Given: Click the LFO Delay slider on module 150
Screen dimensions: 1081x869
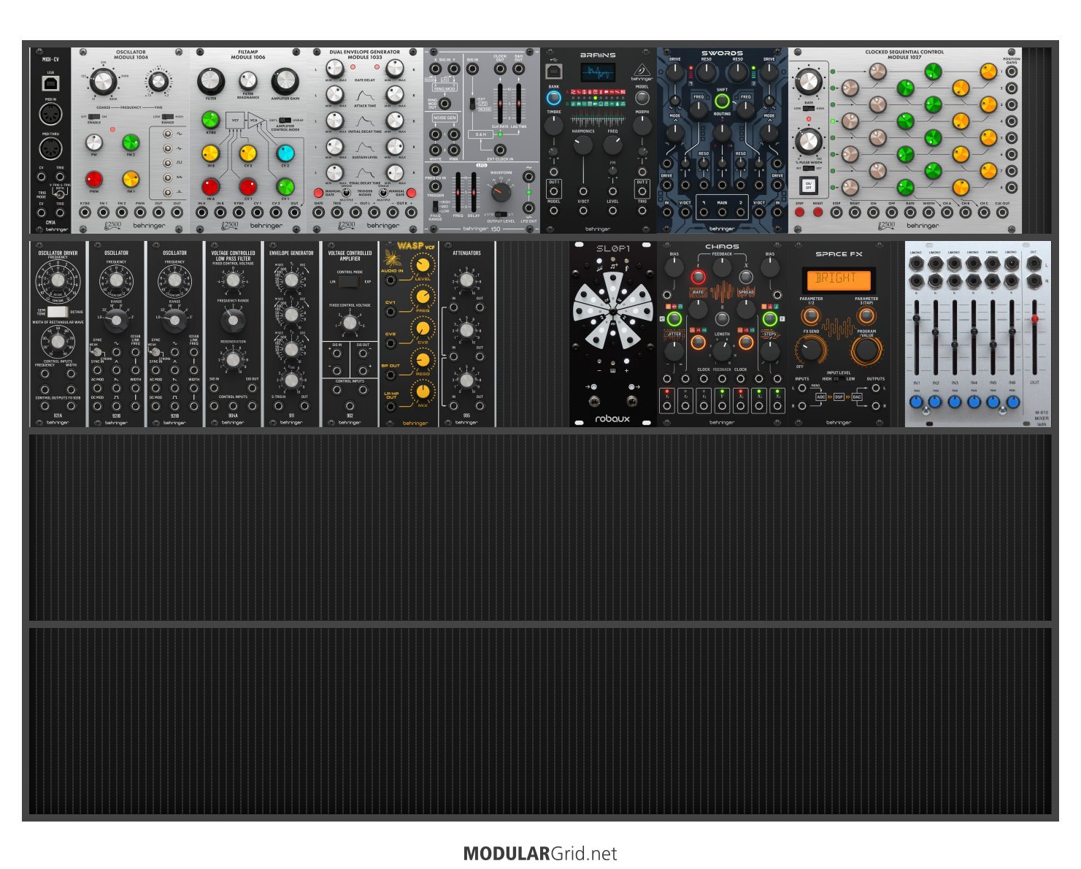Looking at the screenshot, I should point(473,192).
